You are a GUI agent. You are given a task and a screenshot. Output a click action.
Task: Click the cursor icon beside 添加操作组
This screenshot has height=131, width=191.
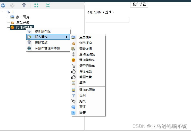point(29,31)
